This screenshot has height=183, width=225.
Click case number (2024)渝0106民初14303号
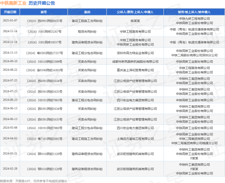45,70
